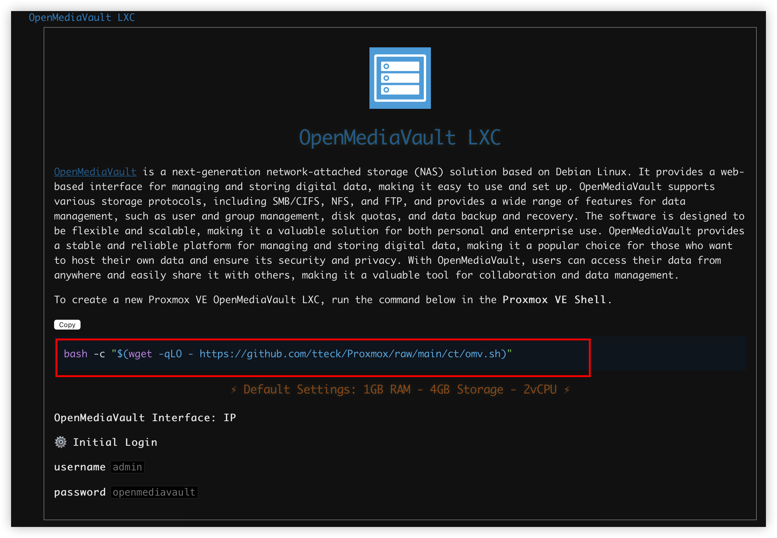Screen dimensions: 777x538
Task: Click the Initial Login heading text
Action: (x=115, y=442)
